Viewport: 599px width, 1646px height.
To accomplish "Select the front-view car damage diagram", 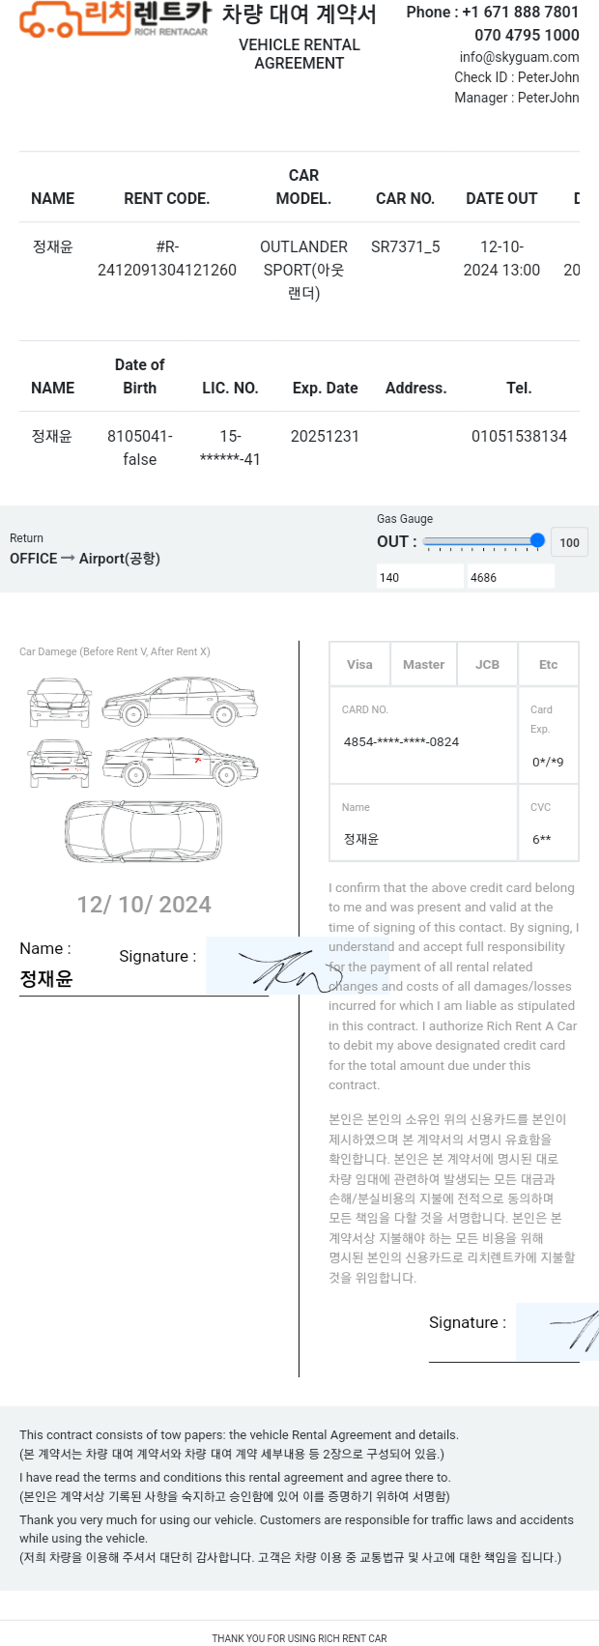I will coord(60,703).
